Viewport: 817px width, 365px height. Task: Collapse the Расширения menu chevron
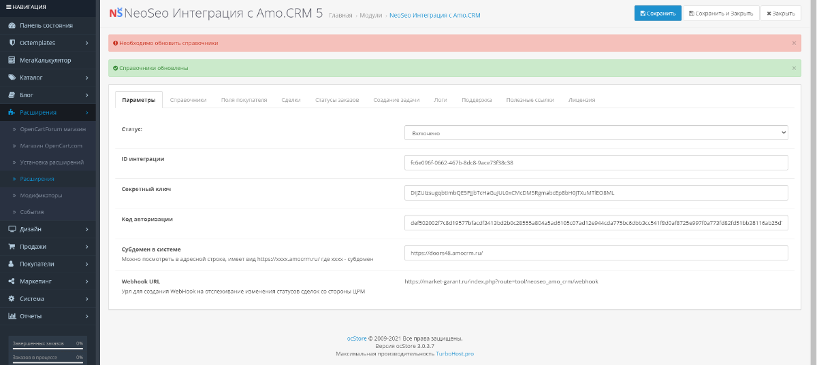[87, 112]
